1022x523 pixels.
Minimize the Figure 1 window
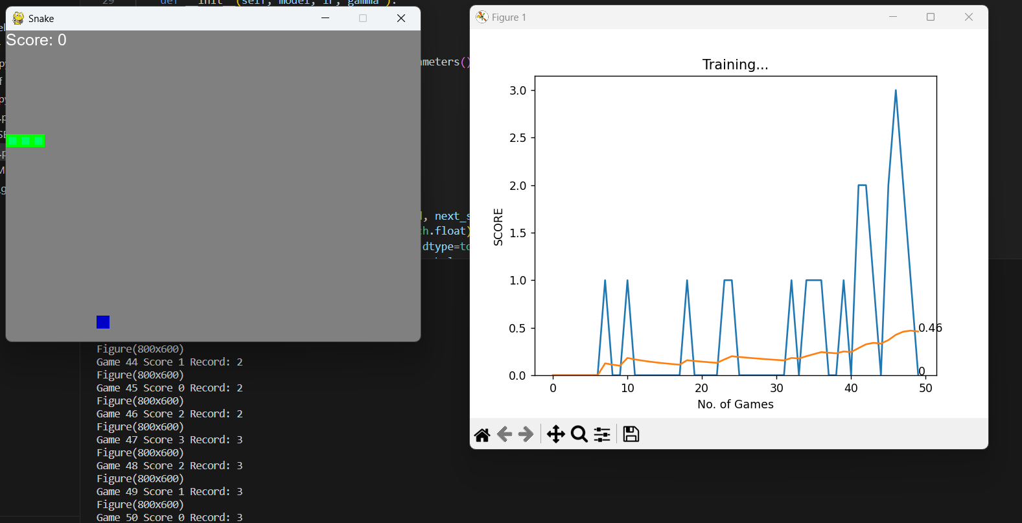[893, 17]
